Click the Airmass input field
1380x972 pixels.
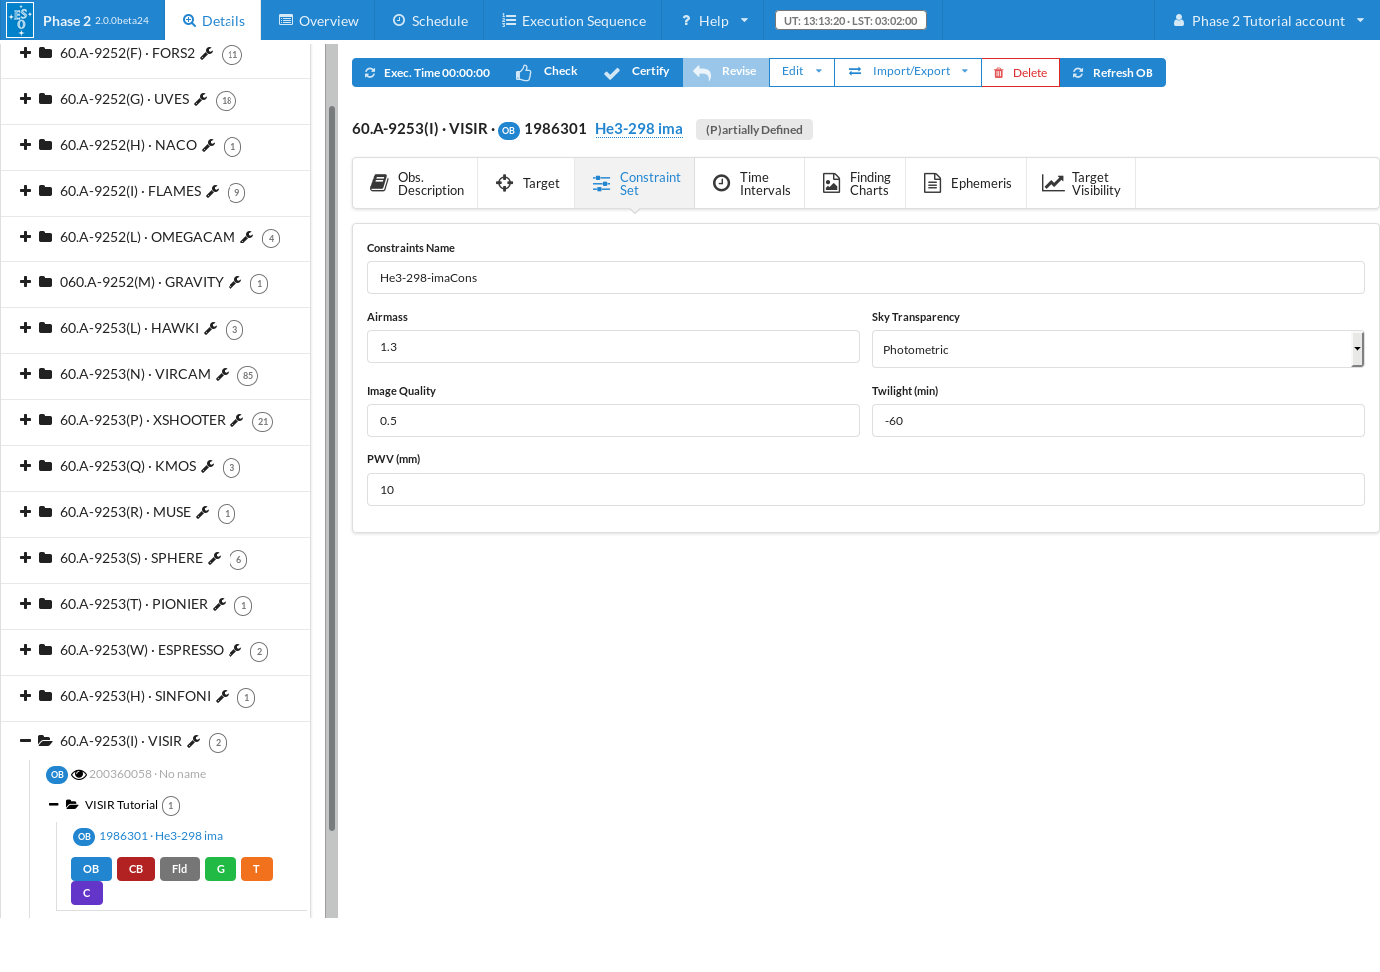click(x=613, y=347)
